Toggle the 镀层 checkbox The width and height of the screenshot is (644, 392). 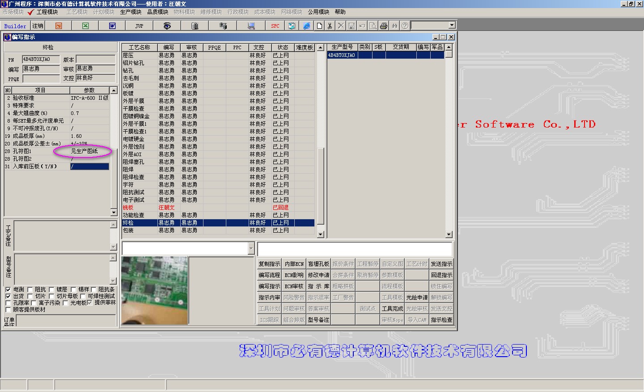click(51, 290)
